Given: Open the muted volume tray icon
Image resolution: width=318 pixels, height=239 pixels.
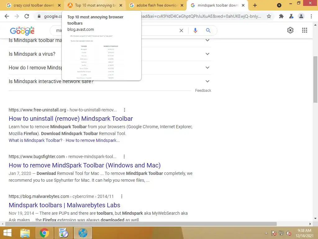Looking at the screenshot, I should (288, 233).
